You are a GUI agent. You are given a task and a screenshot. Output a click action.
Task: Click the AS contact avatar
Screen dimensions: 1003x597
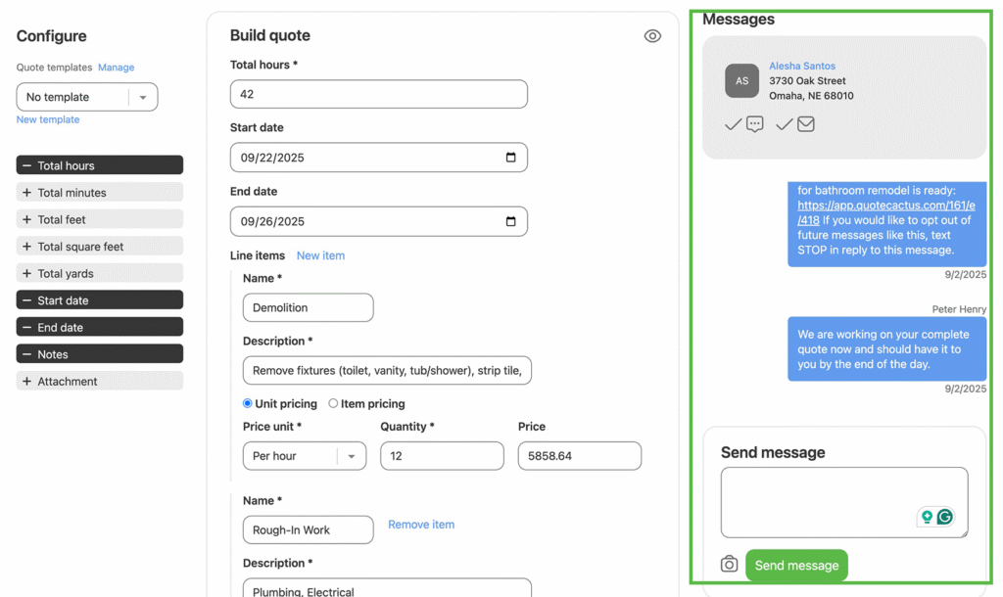pos(741,81)
